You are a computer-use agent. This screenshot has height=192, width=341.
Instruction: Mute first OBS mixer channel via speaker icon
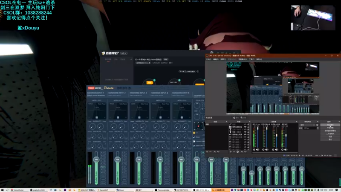coord(258,150)
